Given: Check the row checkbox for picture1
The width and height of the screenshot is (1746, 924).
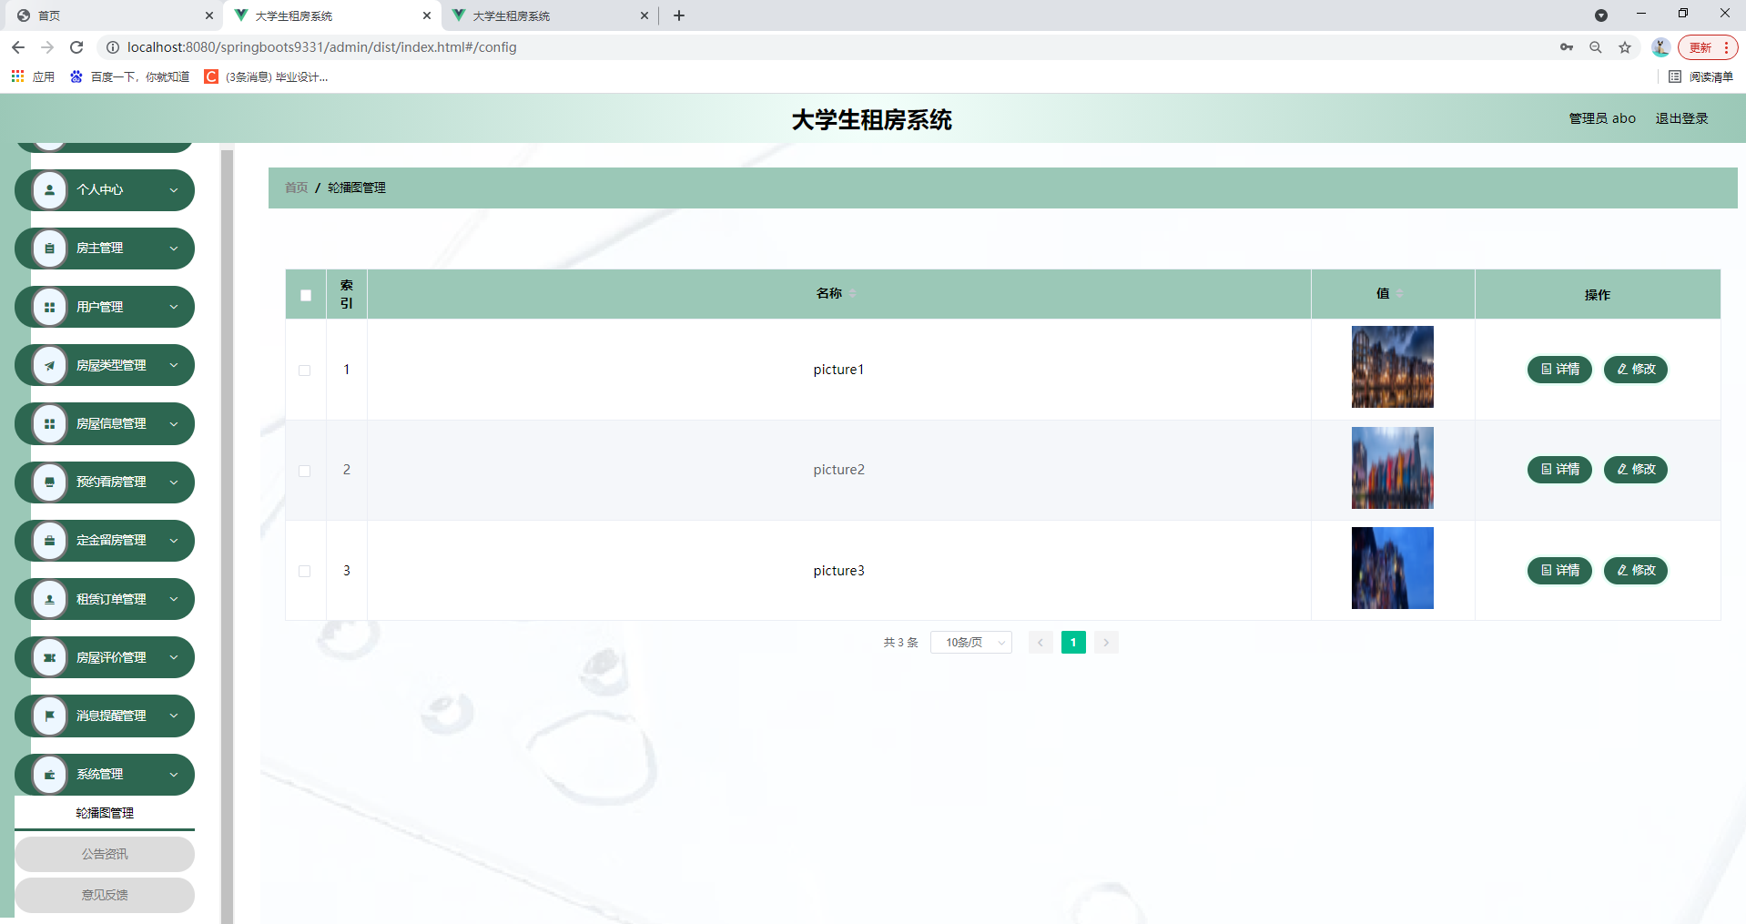Looking at the screenshot, I should pos(305,370).
